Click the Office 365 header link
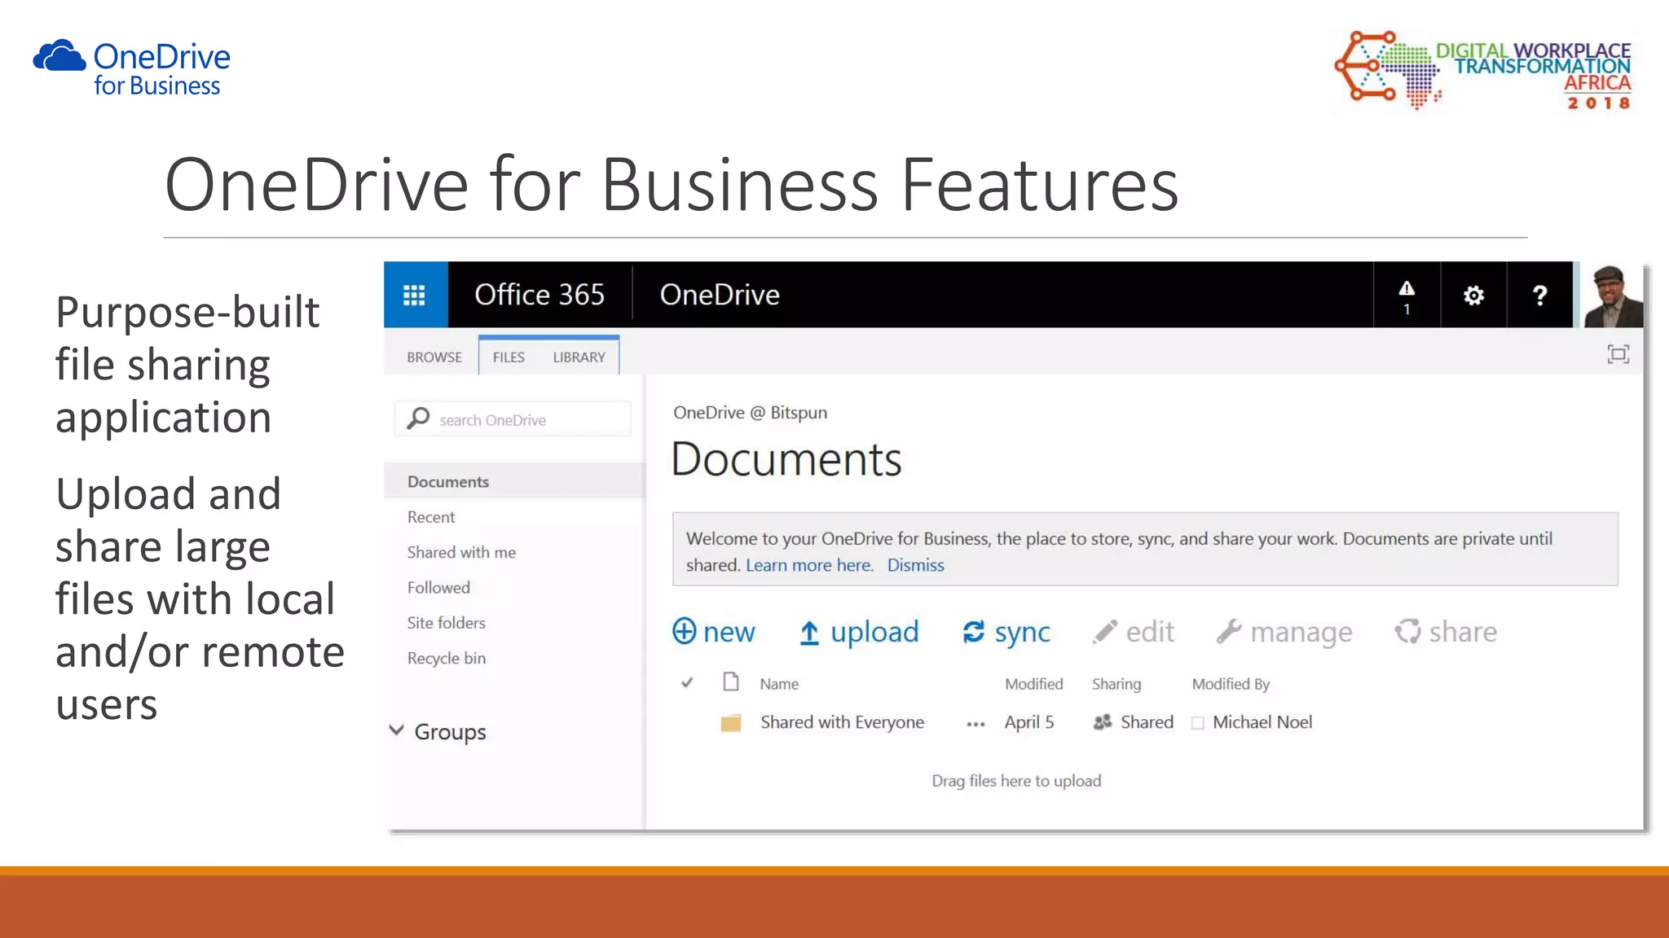Viewport: 1669px width, 938px height. click(539, 295)
